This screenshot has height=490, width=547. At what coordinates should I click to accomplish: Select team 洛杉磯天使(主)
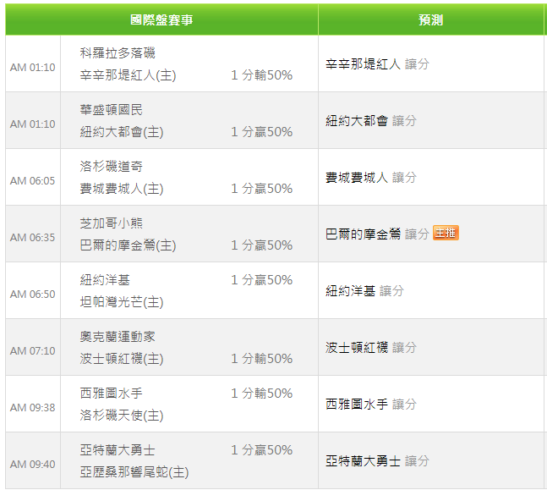(x=122, y=416)
